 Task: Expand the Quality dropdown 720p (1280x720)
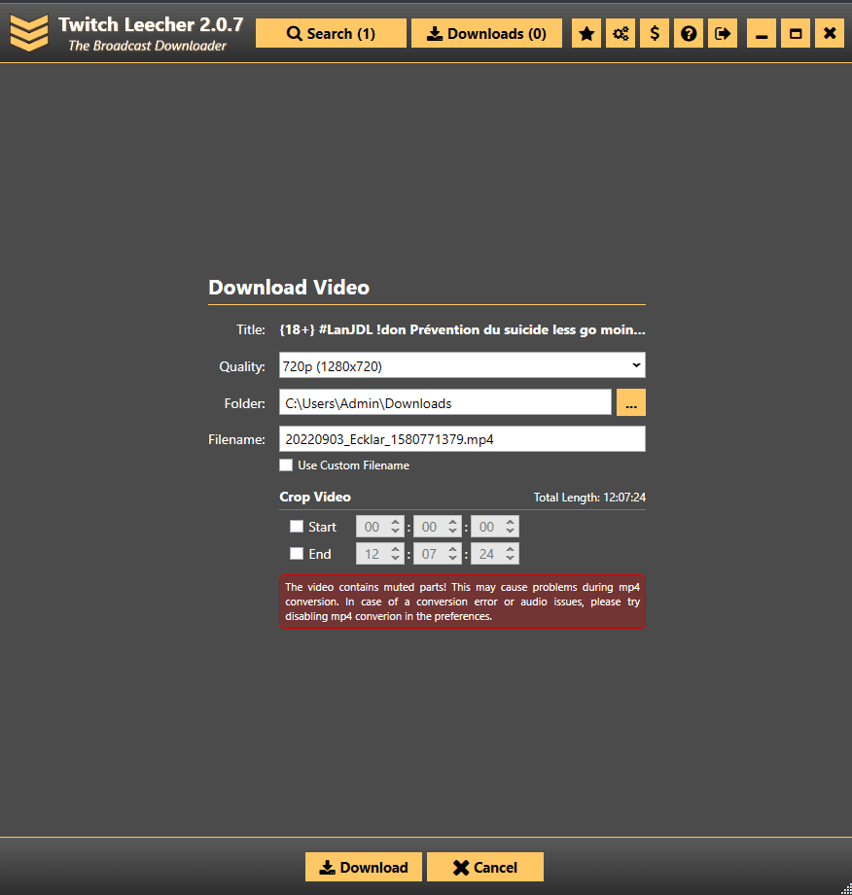click(462, 365)
